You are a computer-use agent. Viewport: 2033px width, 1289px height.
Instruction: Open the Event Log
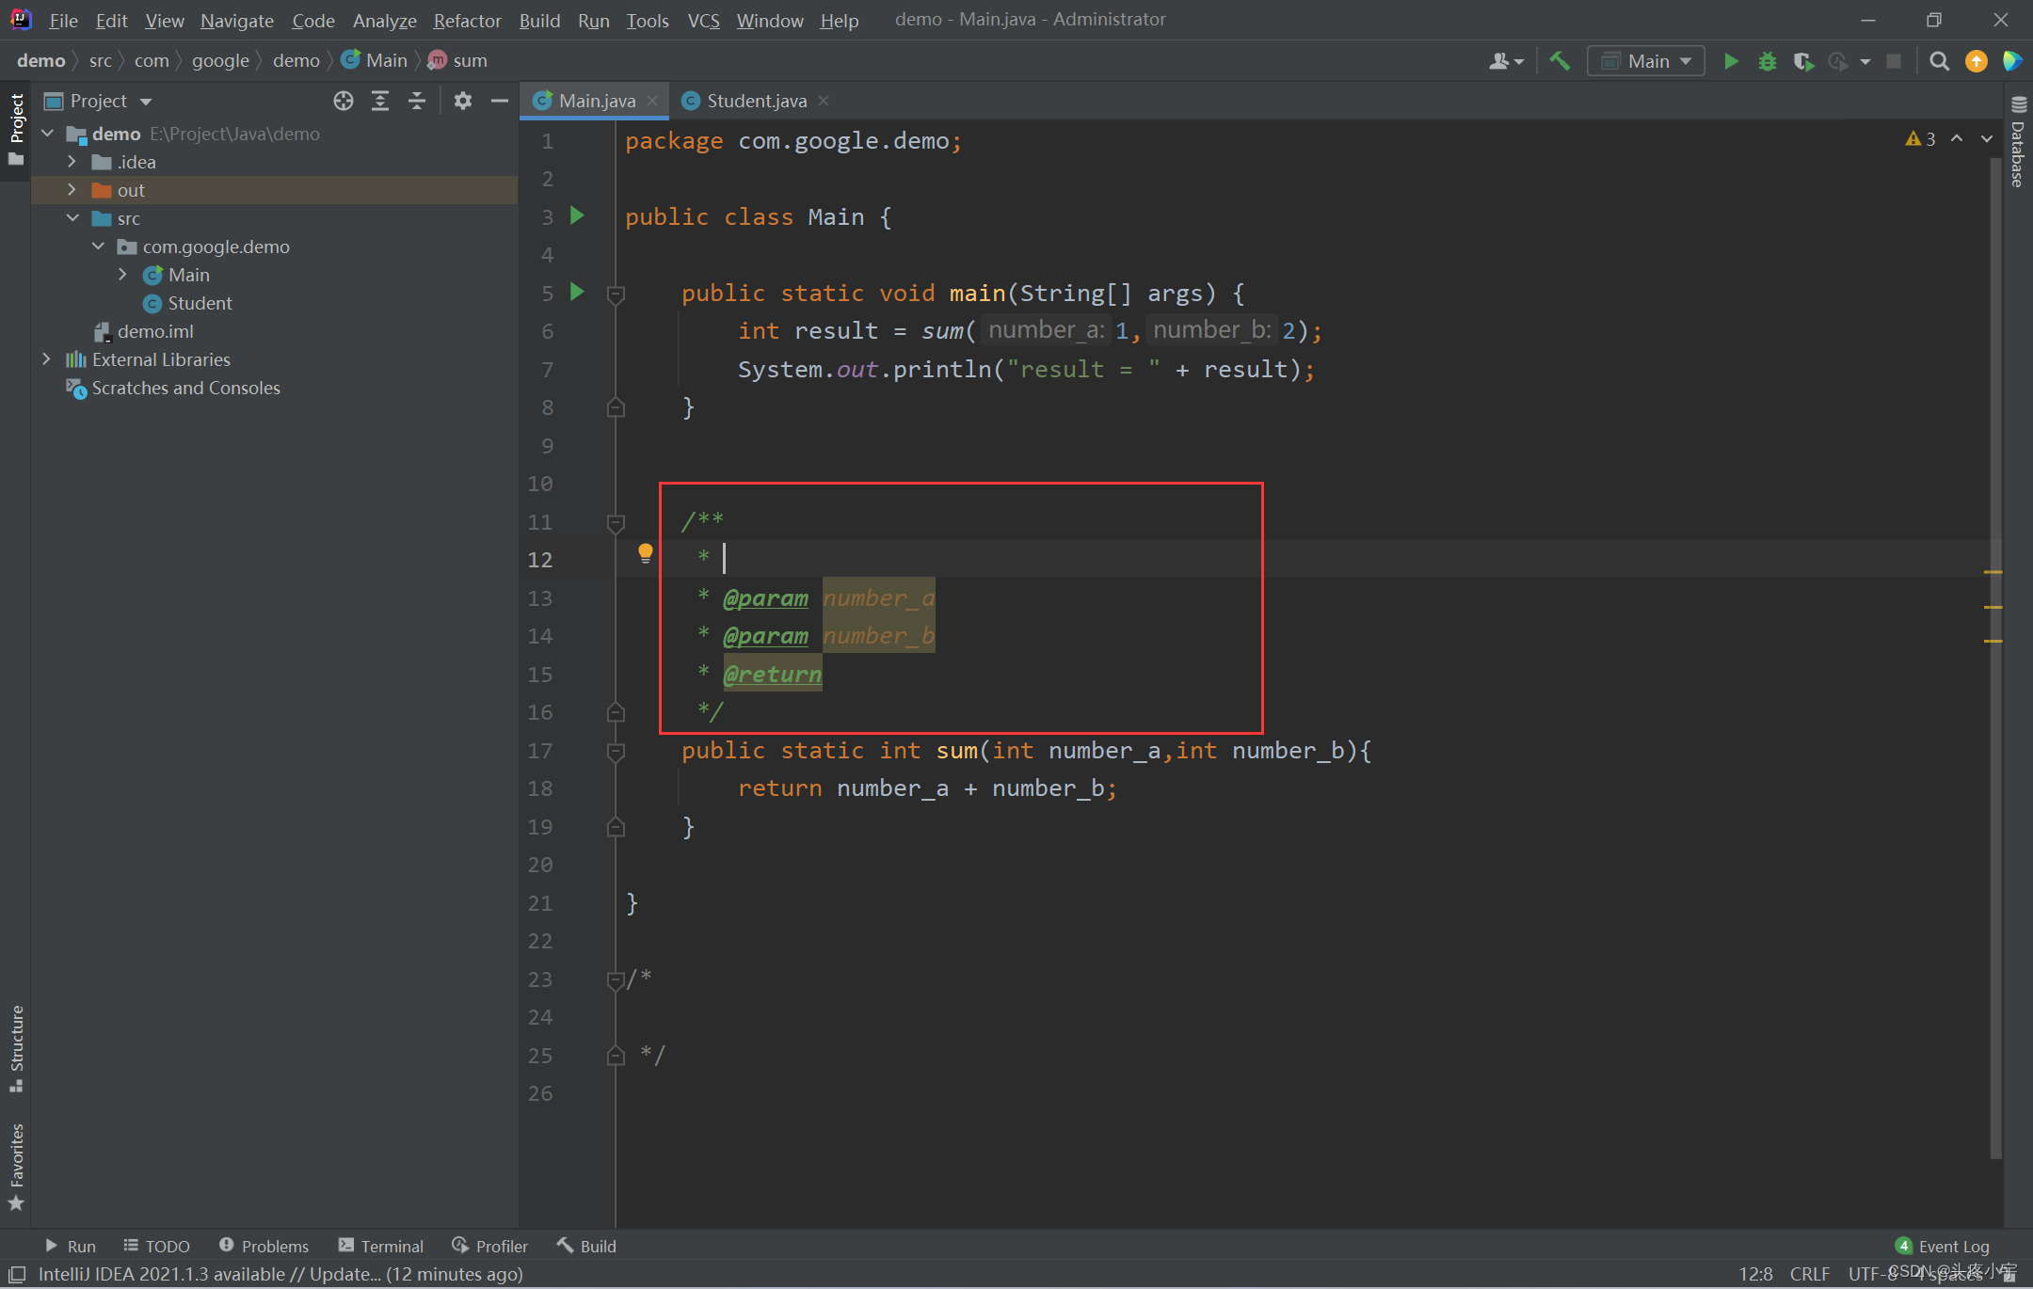tap(1943, 1246)
